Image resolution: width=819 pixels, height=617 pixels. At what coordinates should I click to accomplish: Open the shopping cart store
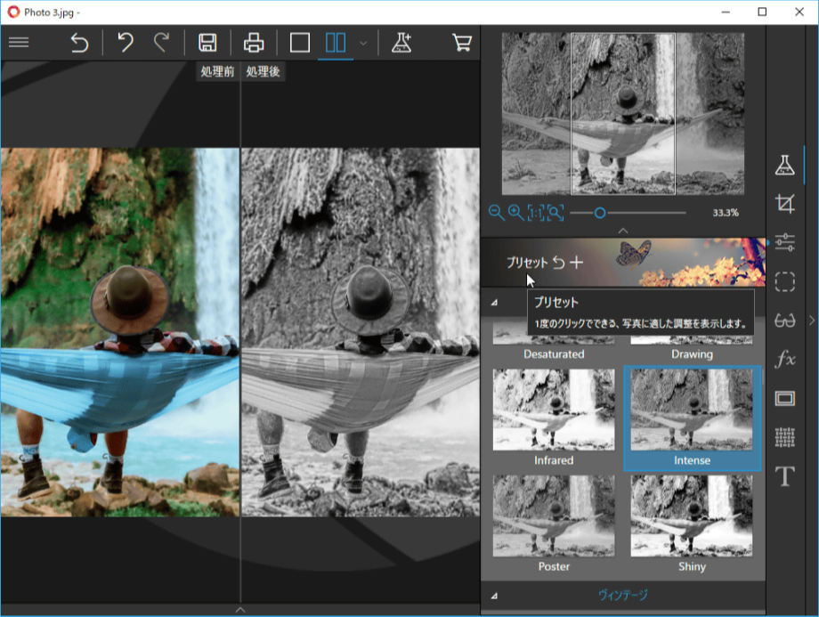462,43
